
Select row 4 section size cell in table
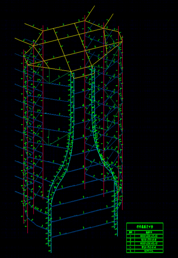(x=149, y=247)
